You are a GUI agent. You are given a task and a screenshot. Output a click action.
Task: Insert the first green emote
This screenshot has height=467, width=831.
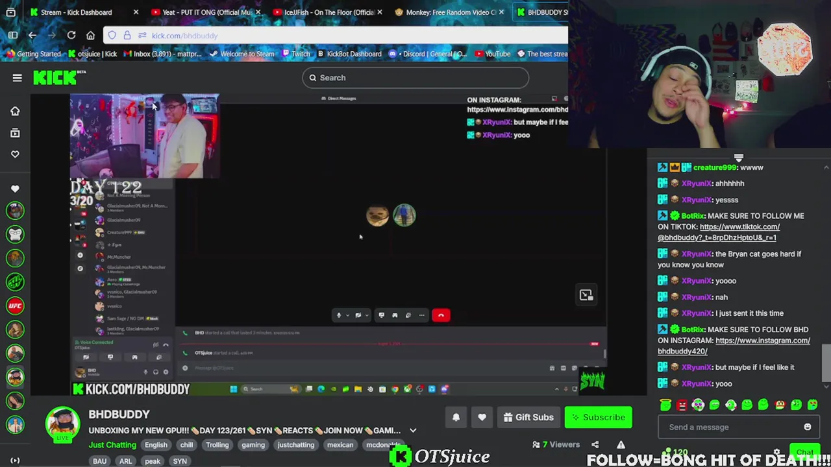click(665, 405)
